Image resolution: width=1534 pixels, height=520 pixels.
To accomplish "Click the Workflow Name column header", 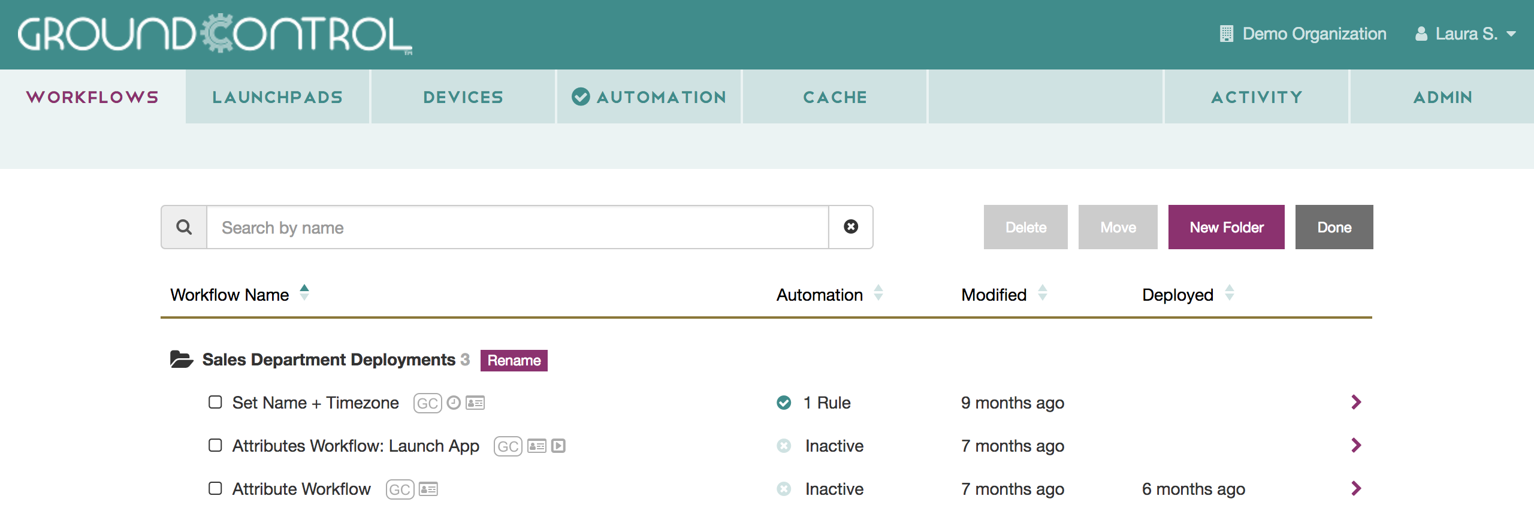I will coord(230,295).
